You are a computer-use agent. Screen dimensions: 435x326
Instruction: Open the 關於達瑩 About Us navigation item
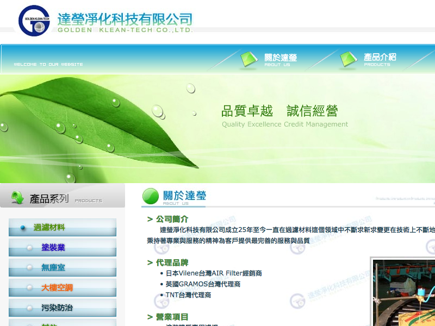[x=280, y=59]
